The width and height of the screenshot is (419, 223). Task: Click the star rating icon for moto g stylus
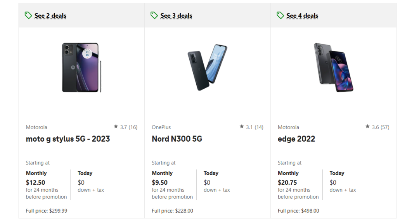116,127
